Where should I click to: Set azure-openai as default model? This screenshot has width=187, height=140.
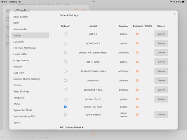65,115
